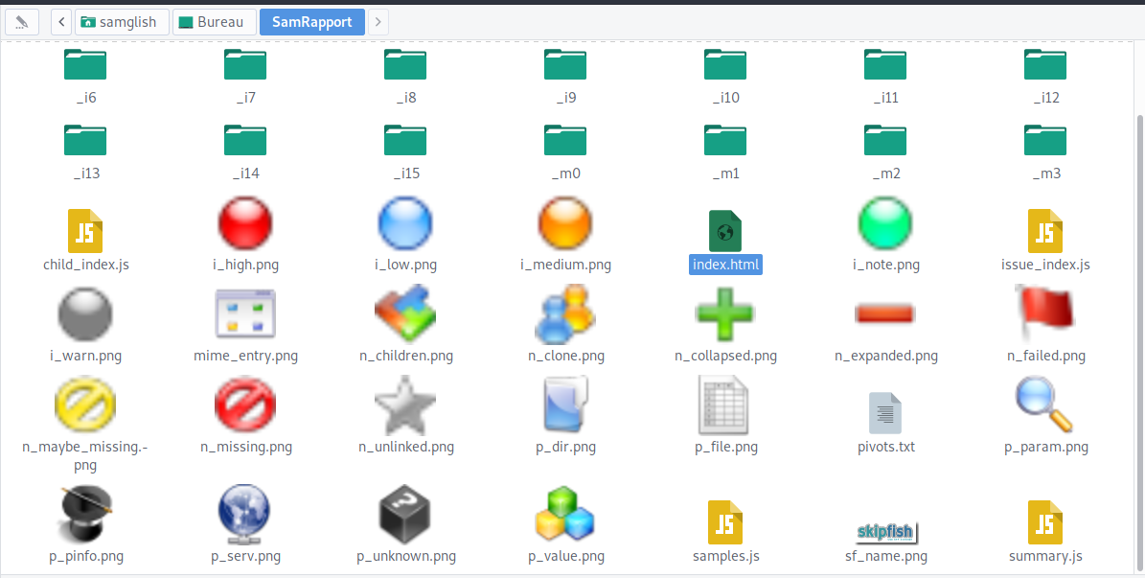Select the n_children.png thumbnail

click(405, 315)
